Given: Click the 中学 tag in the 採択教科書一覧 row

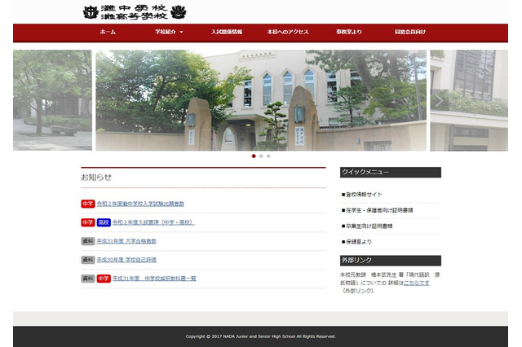Looking at the screenshot, I should 104,279.
